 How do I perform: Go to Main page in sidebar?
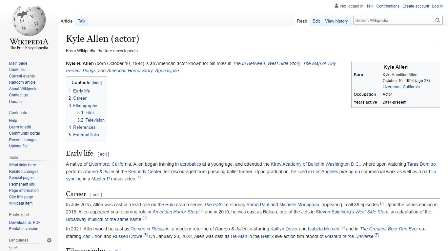coord(18,63)
